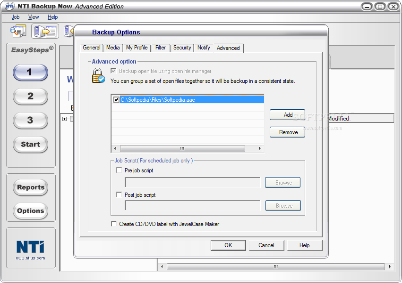This screenshot has width=402, height=283.
Task: Click the NTI logo in the title bar
Action: pyautogui.click(x=9, y=6)
